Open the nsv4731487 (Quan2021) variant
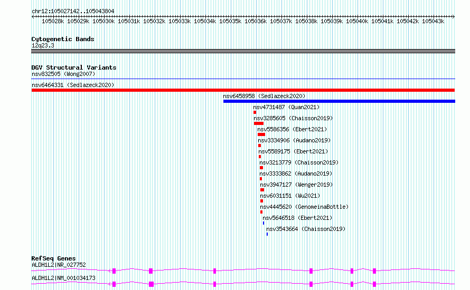 (x=286, y=107)
